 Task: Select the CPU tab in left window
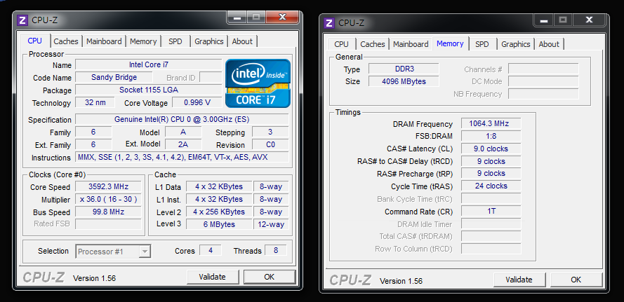coord(35,41)
